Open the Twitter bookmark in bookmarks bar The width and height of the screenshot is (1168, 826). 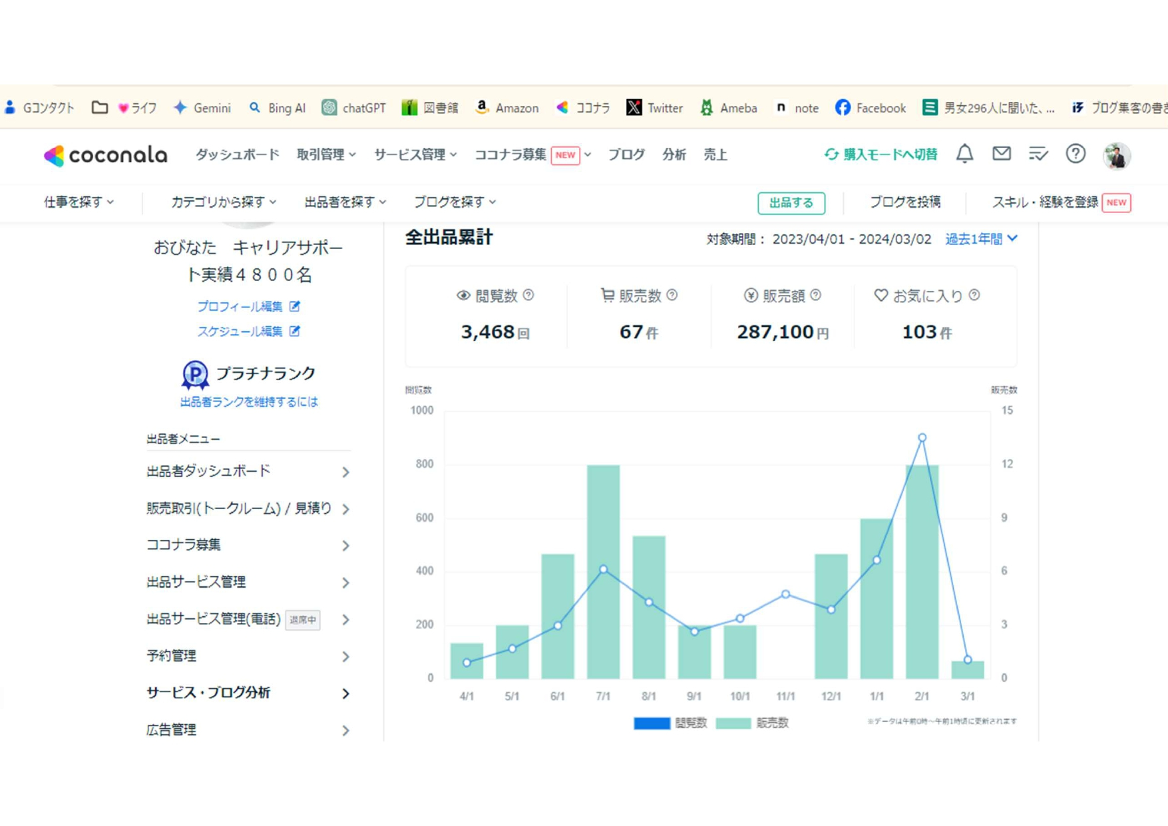tap(654, 108)
